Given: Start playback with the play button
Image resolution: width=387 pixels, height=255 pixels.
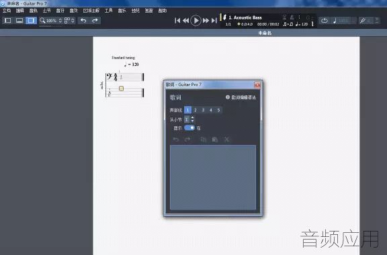Looking at the screenshot, I should coord(196,21).
